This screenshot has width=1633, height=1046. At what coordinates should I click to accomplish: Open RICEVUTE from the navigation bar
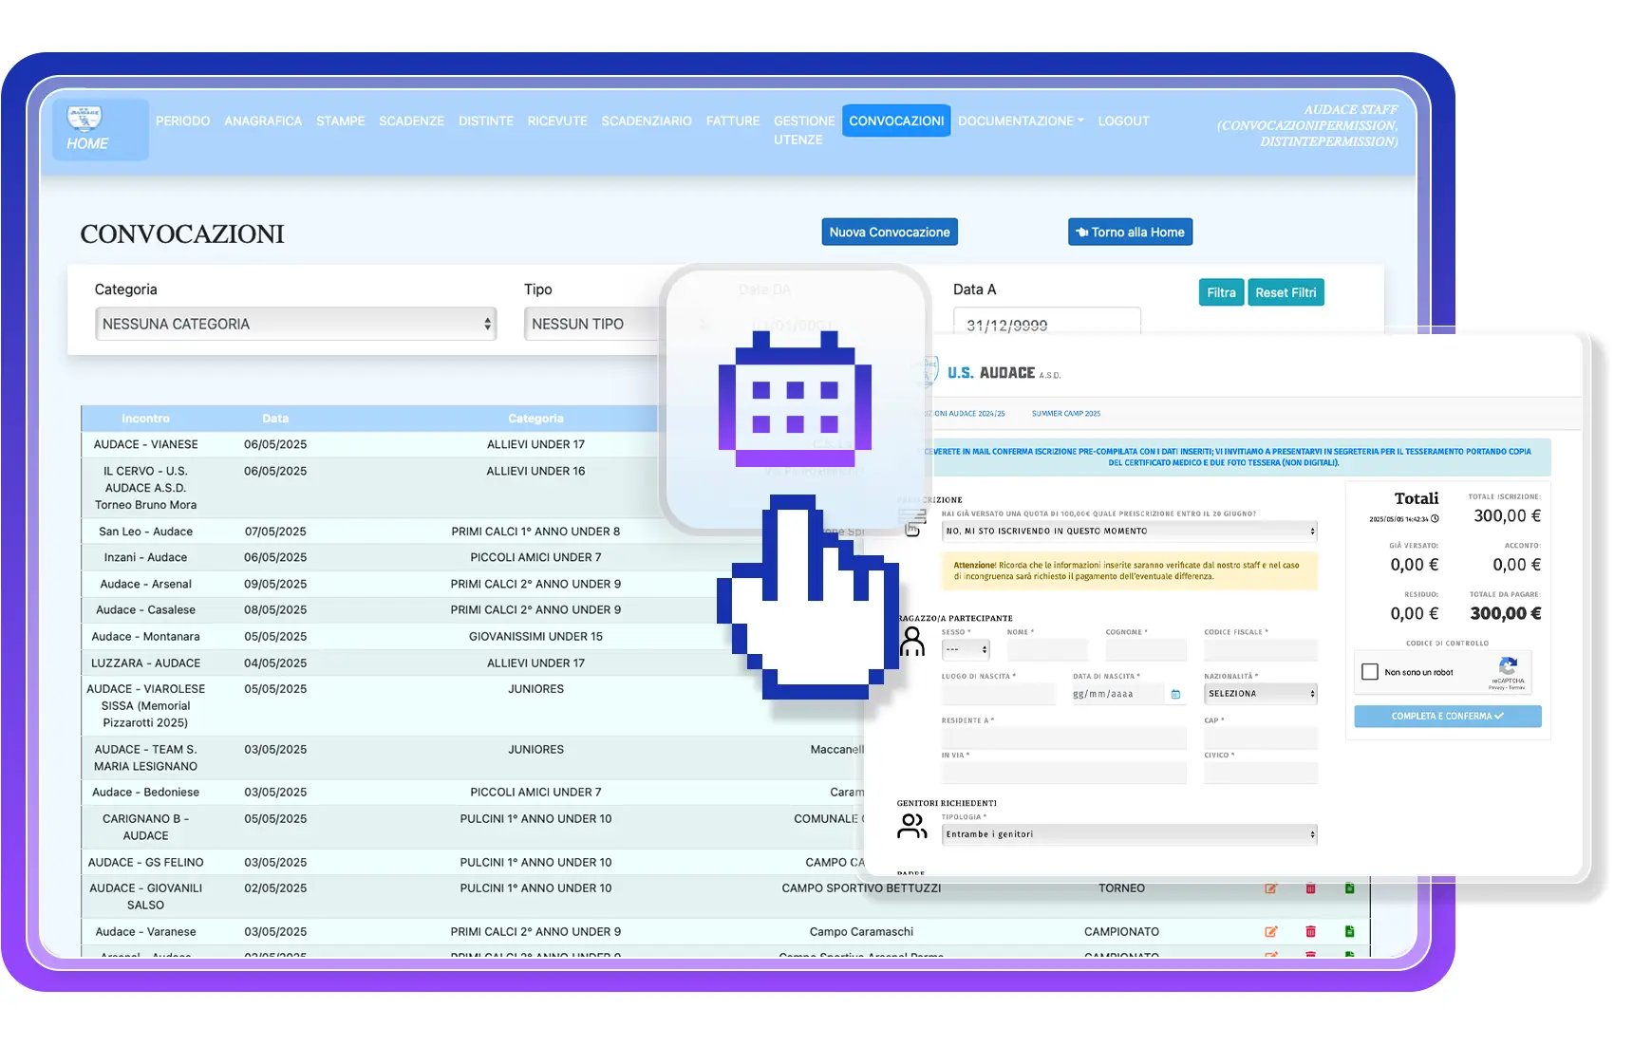click(557, 121)
